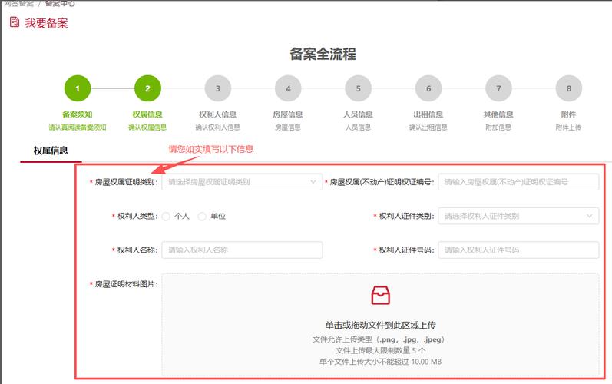612x384 pixels.
Task: Open 房屋权属证明类别 dropdown
Action: coord(242,182)
